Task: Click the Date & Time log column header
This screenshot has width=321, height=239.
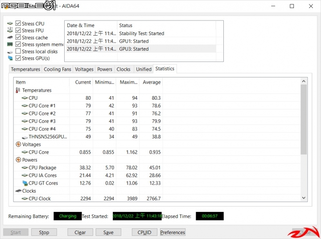Action: point(91,25)
